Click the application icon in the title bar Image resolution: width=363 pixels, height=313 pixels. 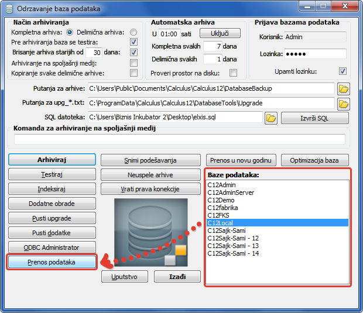9,9
